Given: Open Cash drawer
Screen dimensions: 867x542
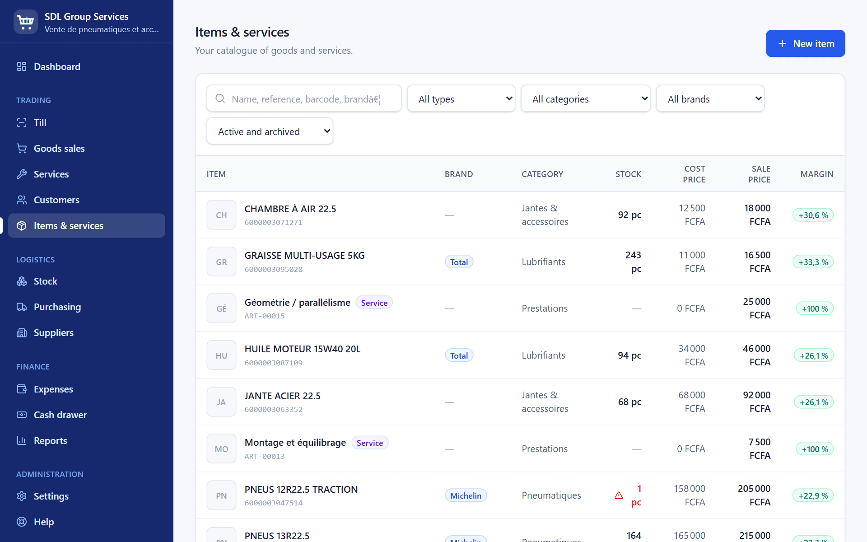Looking at the screenshot, I should click(87, 415).
